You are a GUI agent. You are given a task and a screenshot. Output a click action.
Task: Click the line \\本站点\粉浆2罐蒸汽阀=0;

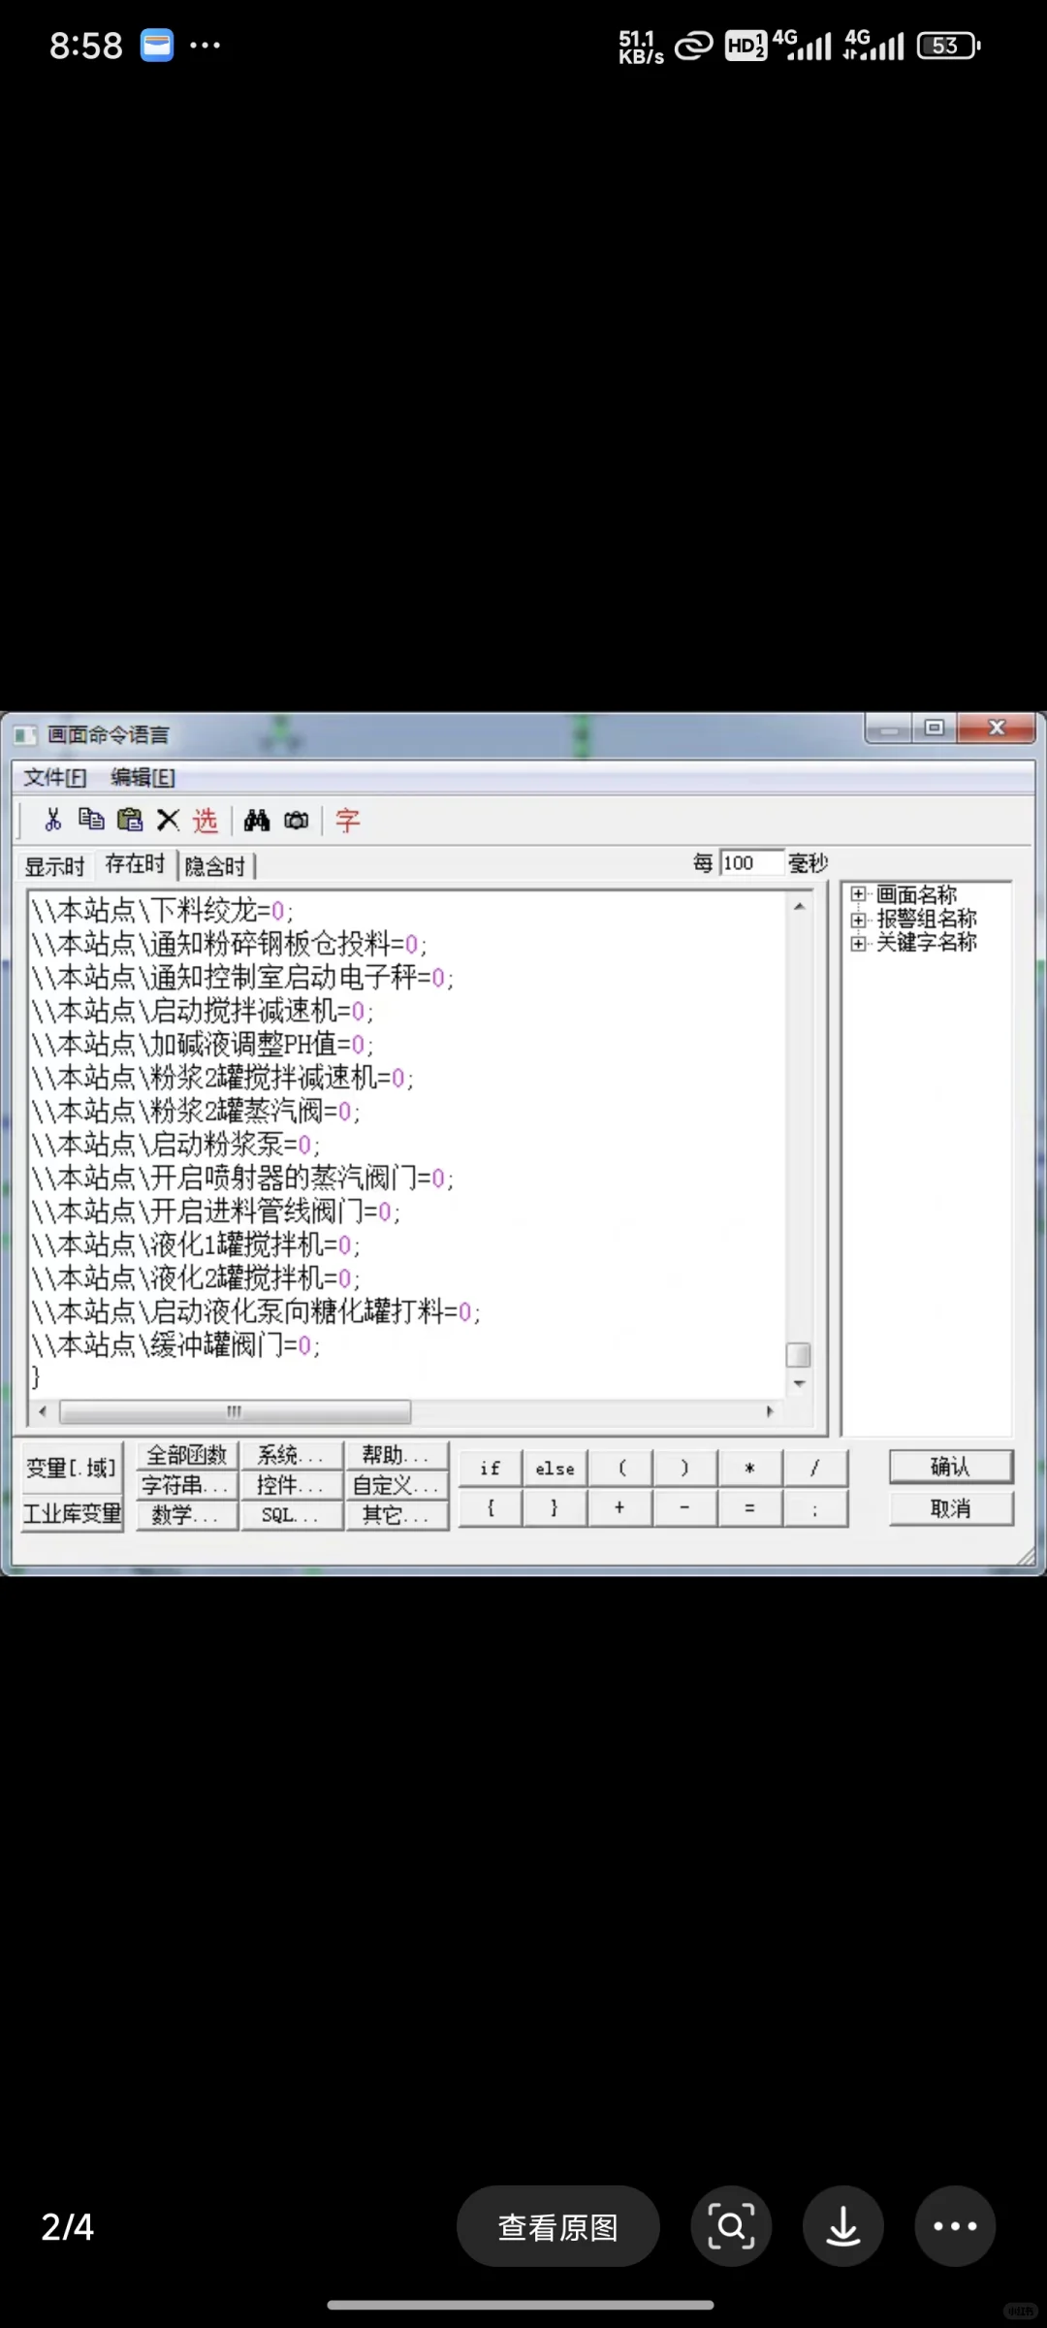click(196, 1112)
